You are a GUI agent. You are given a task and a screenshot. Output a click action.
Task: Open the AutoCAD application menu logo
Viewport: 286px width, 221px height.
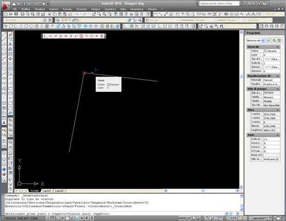pos(5,6)
